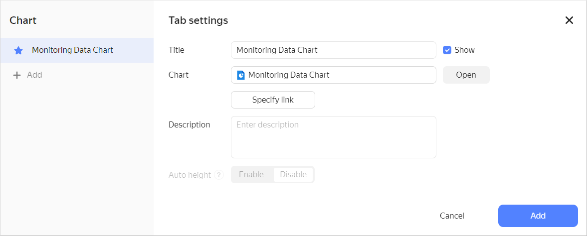Open the Chart selection field

(x=333, y=75)
